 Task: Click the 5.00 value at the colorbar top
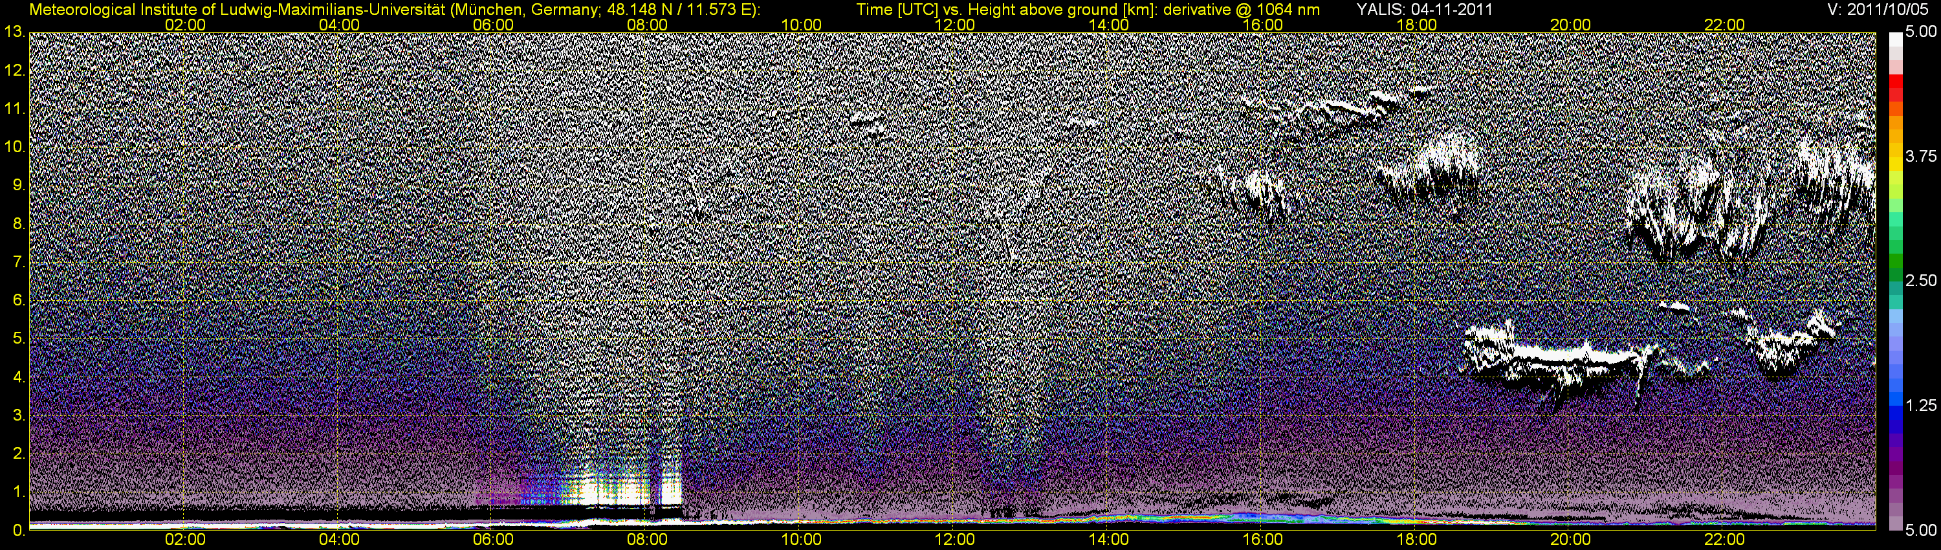pos(1921,32)
